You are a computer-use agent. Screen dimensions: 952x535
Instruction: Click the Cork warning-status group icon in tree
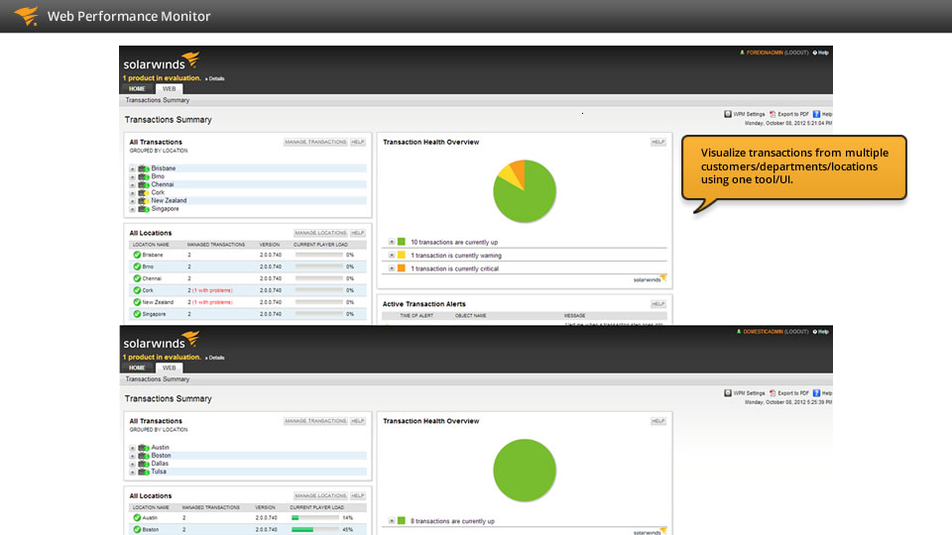coord(144,192)
